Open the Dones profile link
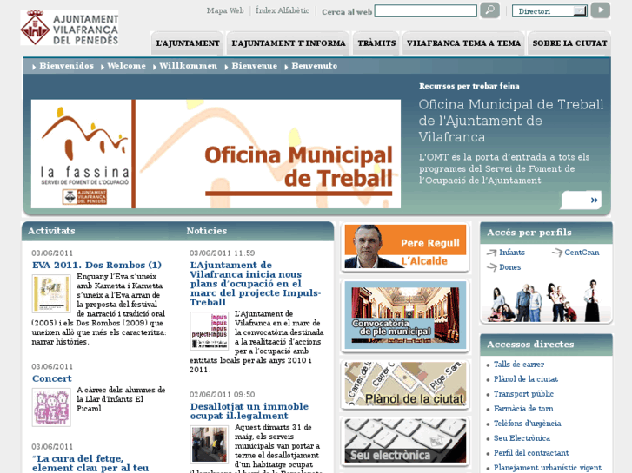Screen dimensions: 632x473 pyautogui.click(x=510, y=267)
